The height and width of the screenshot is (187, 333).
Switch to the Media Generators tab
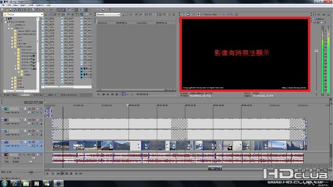(68, 95)
